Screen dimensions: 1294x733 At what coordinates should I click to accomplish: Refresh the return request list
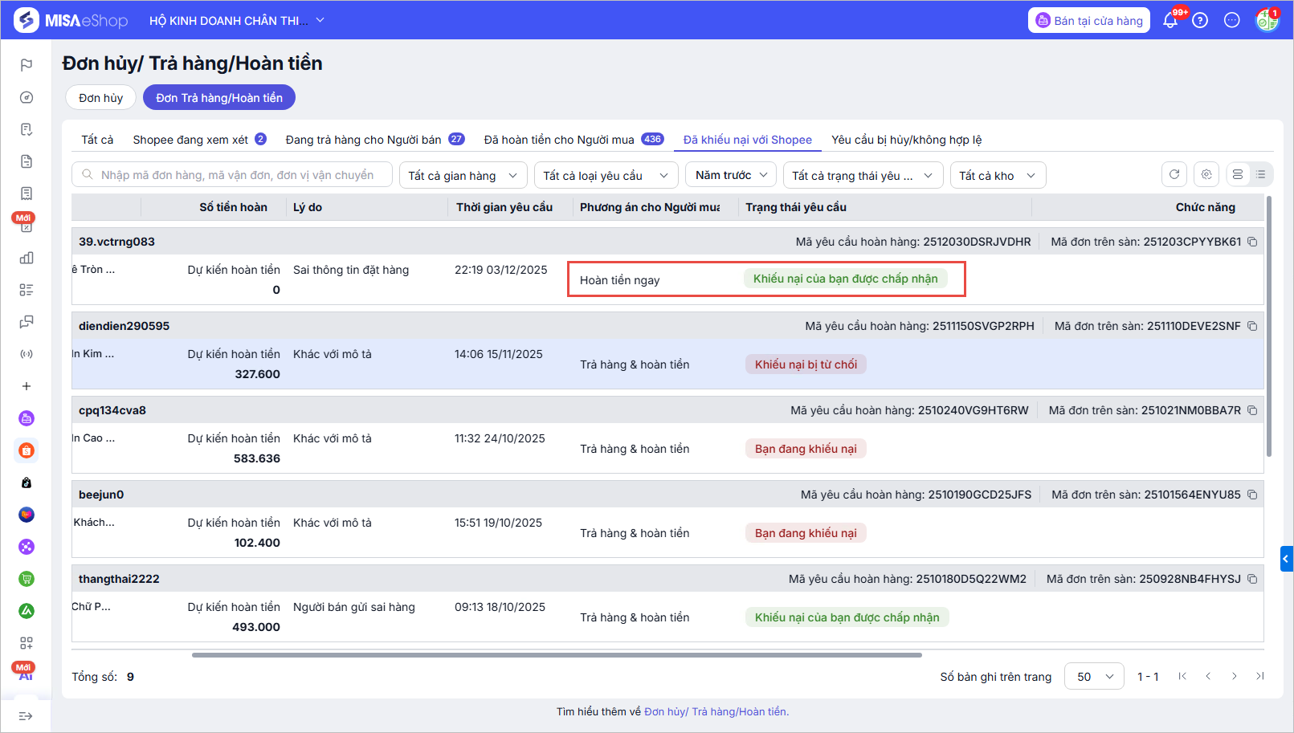tap(1174, 175)
